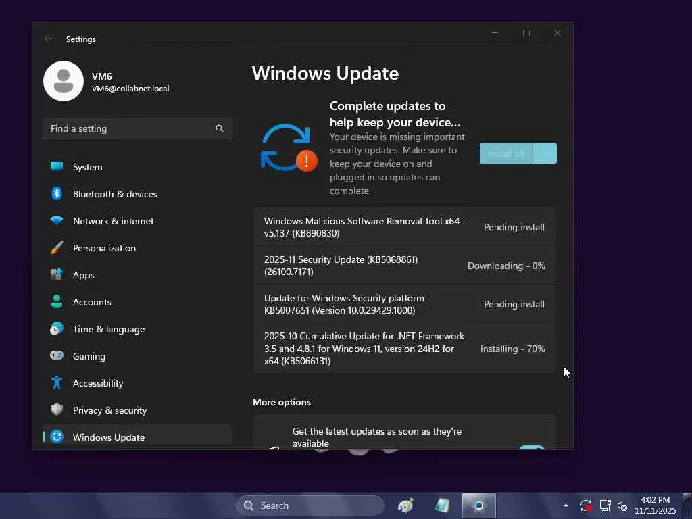
Task: Open Accounts settings label
Action: point(92,302)
